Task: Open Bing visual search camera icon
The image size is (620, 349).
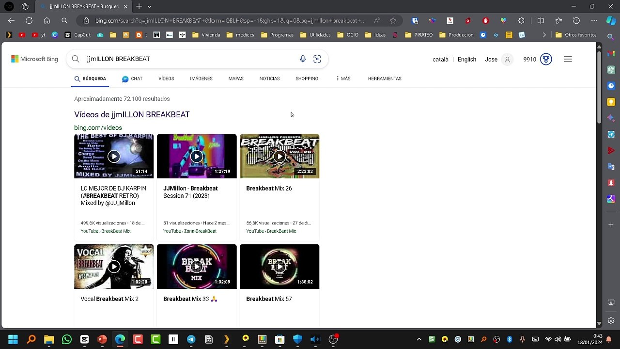Action: [x=317, y=59]
